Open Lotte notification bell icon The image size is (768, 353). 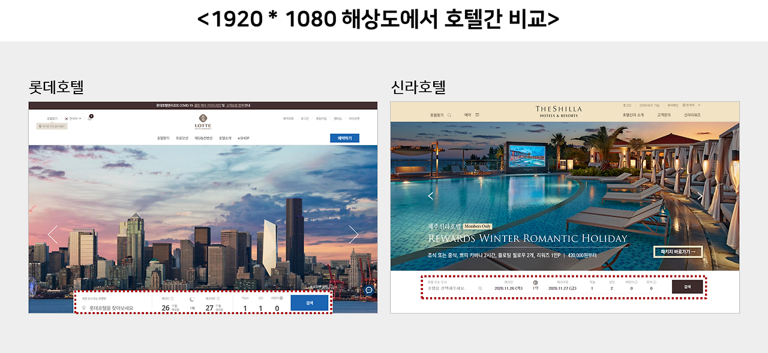89,118
